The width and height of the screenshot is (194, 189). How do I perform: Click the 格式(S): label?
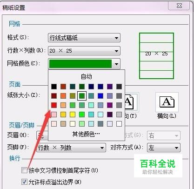(x=18, y=37)
